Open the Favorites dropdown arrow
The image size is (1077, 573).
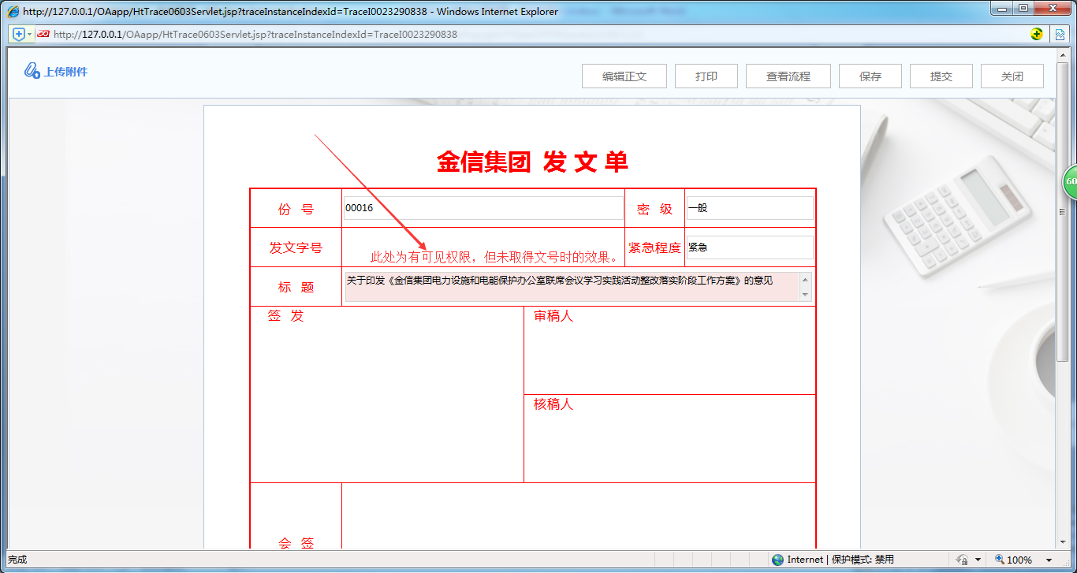[29, 33]
